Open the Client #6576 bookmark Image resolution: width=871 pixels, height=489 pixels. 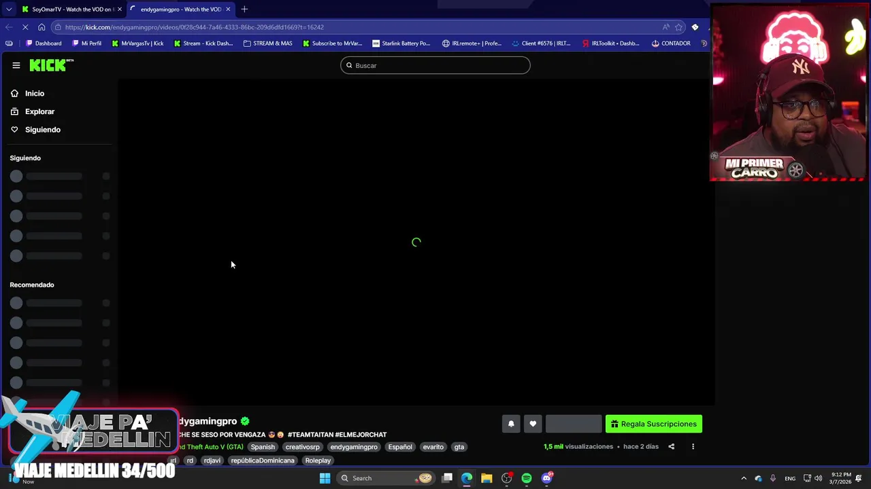pyautogui.click(x=542, y=43)
